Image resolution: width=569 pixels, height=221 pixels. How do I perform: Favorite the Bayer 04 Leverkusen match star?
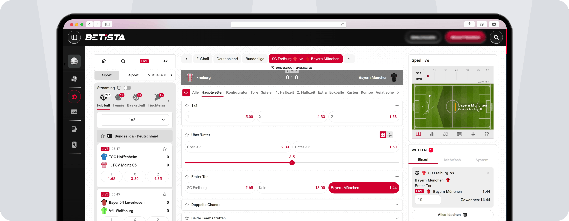click(165, 194)
